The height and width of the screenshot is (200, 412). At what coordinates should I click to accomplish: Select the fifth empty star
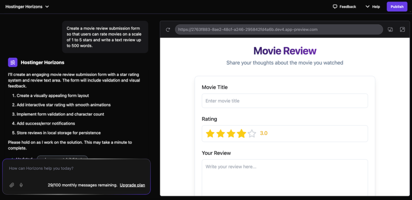coord(252,133)
